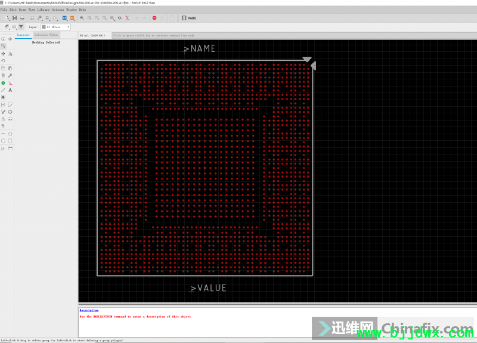The width and height of the screenshot is (477, 343).
Task: Select the Move tool
Action: tap(3, 54)
